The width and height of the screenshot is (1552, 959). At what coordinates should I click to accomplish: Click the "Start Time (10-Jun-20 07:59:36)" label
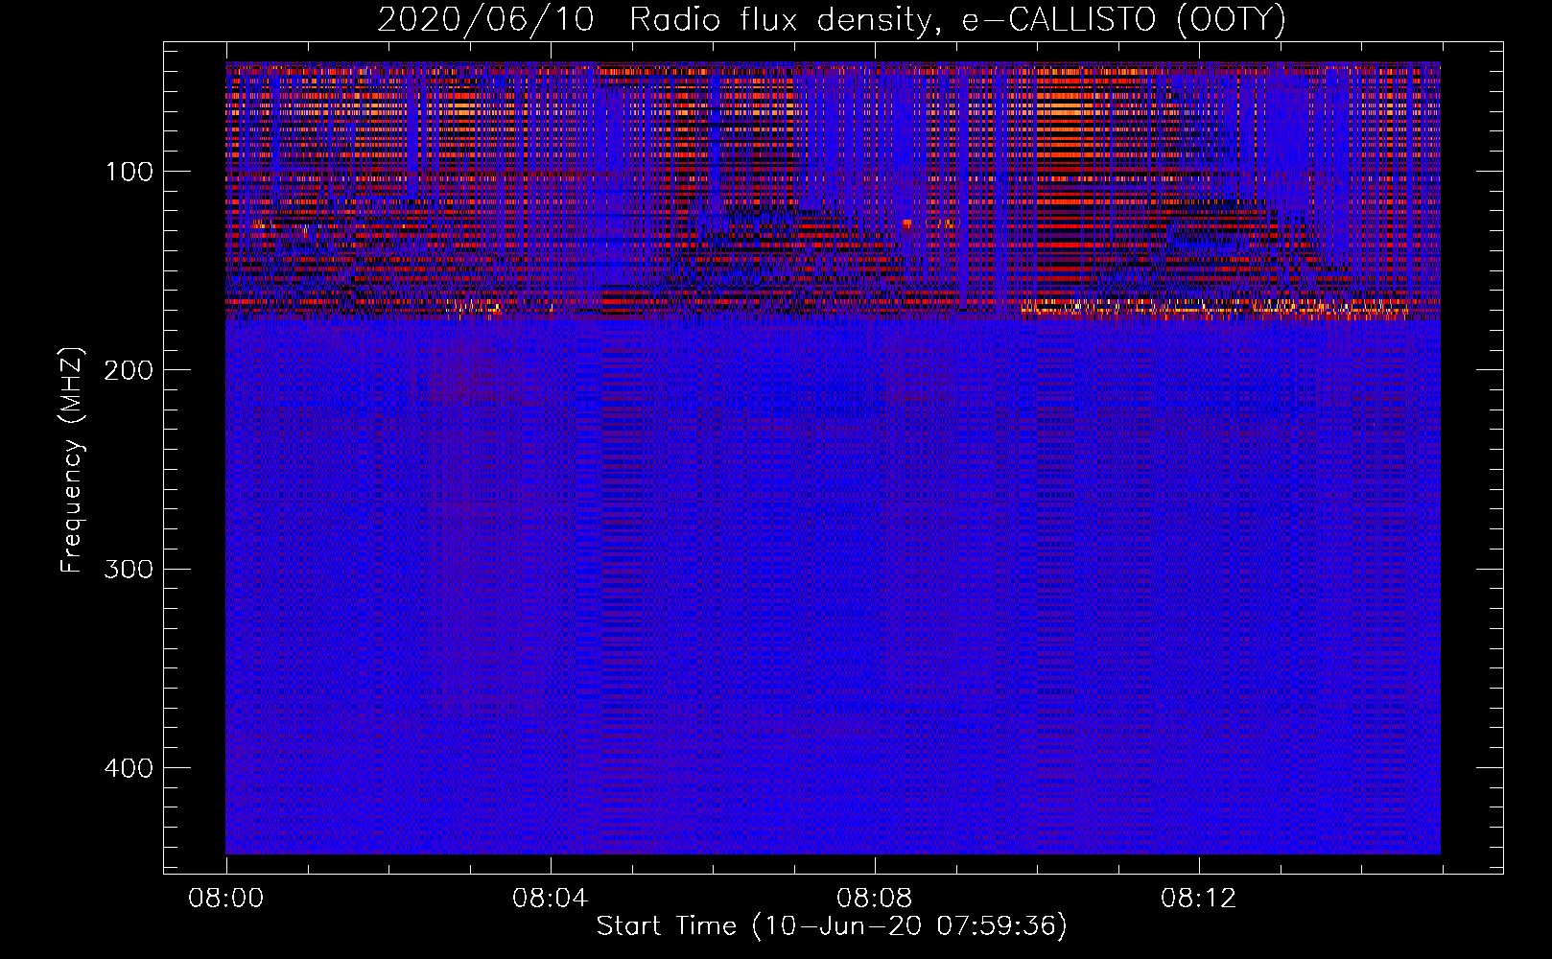(x=832, y=926)
